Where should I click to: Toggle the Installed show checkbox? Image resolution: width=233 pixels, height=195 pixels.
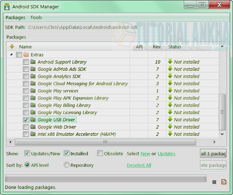[x=66, y=153]
